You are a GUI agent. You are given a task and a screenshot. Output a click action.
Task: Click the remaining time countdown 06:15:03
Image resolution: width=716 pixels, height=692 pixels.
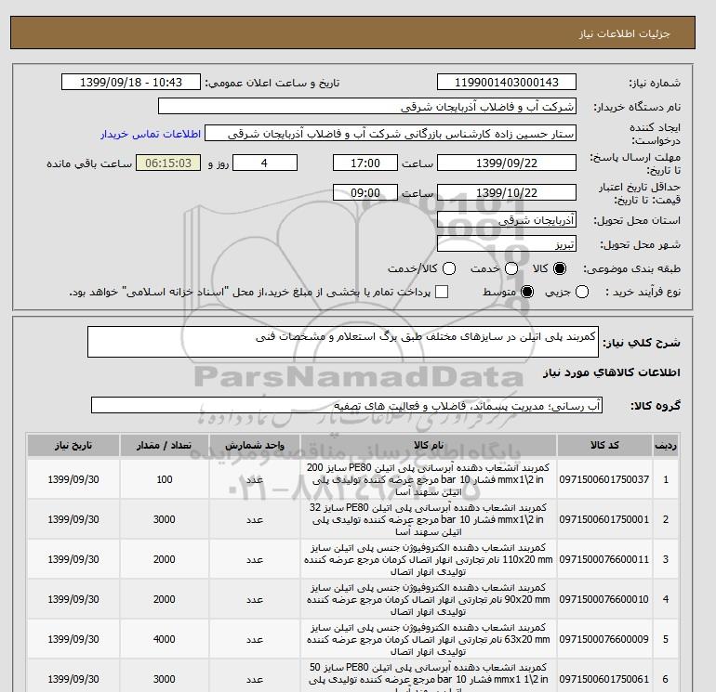(168, 163)
